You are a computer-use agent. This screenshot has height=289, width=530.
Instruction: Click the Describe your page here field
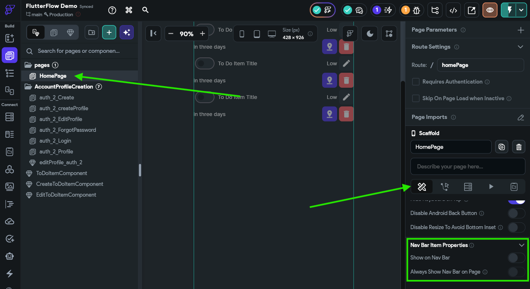pyautogui.click(x=467, y=166)
